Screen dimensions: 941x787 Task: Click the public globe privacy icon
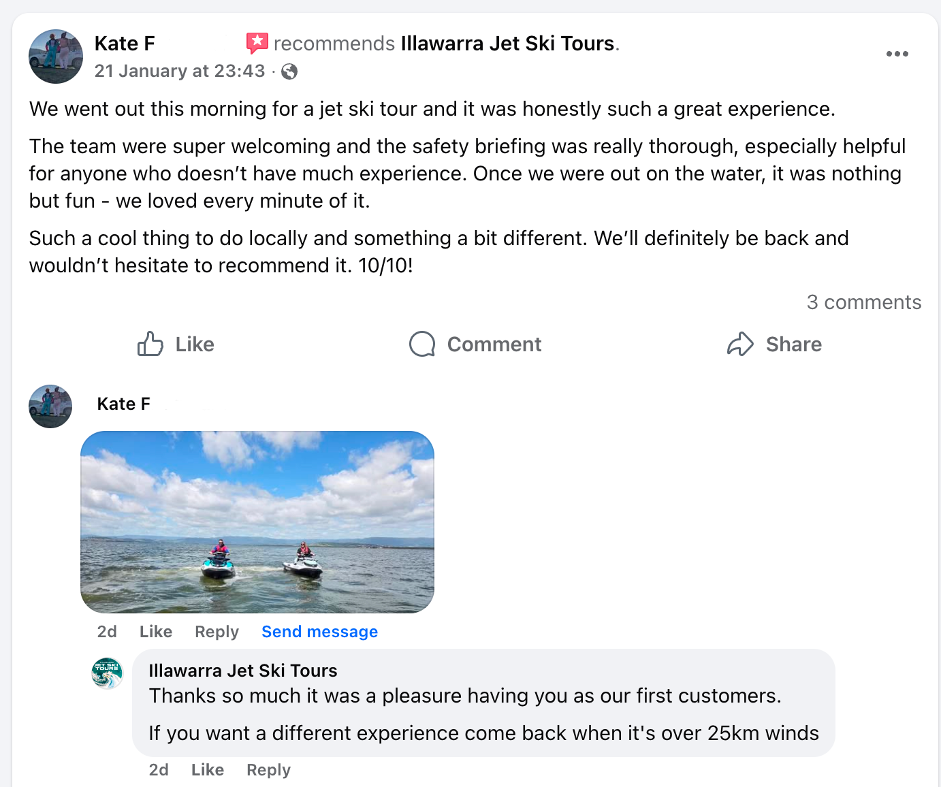click(x=289, y=71)
